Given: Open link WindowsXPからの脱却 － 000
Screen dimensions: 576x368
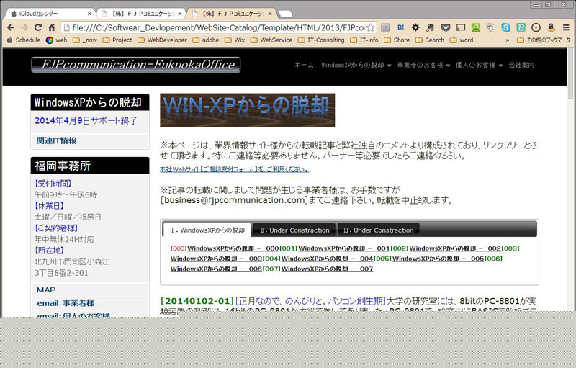Looking at the screenshot, I should [x=233, y=248].
